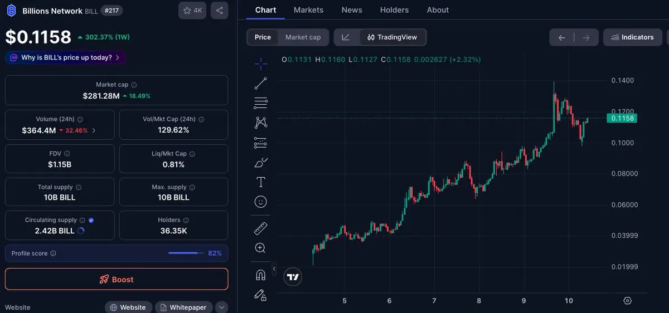Select the long position projection tool
Viewport: 669px width, 313px height.
tap(261, 143)
